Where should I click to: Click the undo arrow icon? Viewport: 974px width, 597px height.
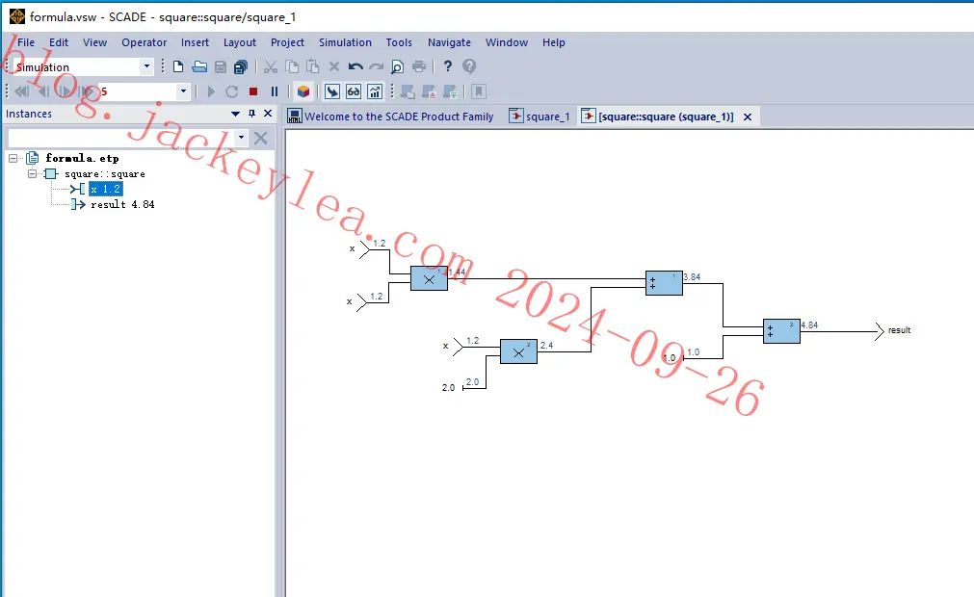(355, 66)
